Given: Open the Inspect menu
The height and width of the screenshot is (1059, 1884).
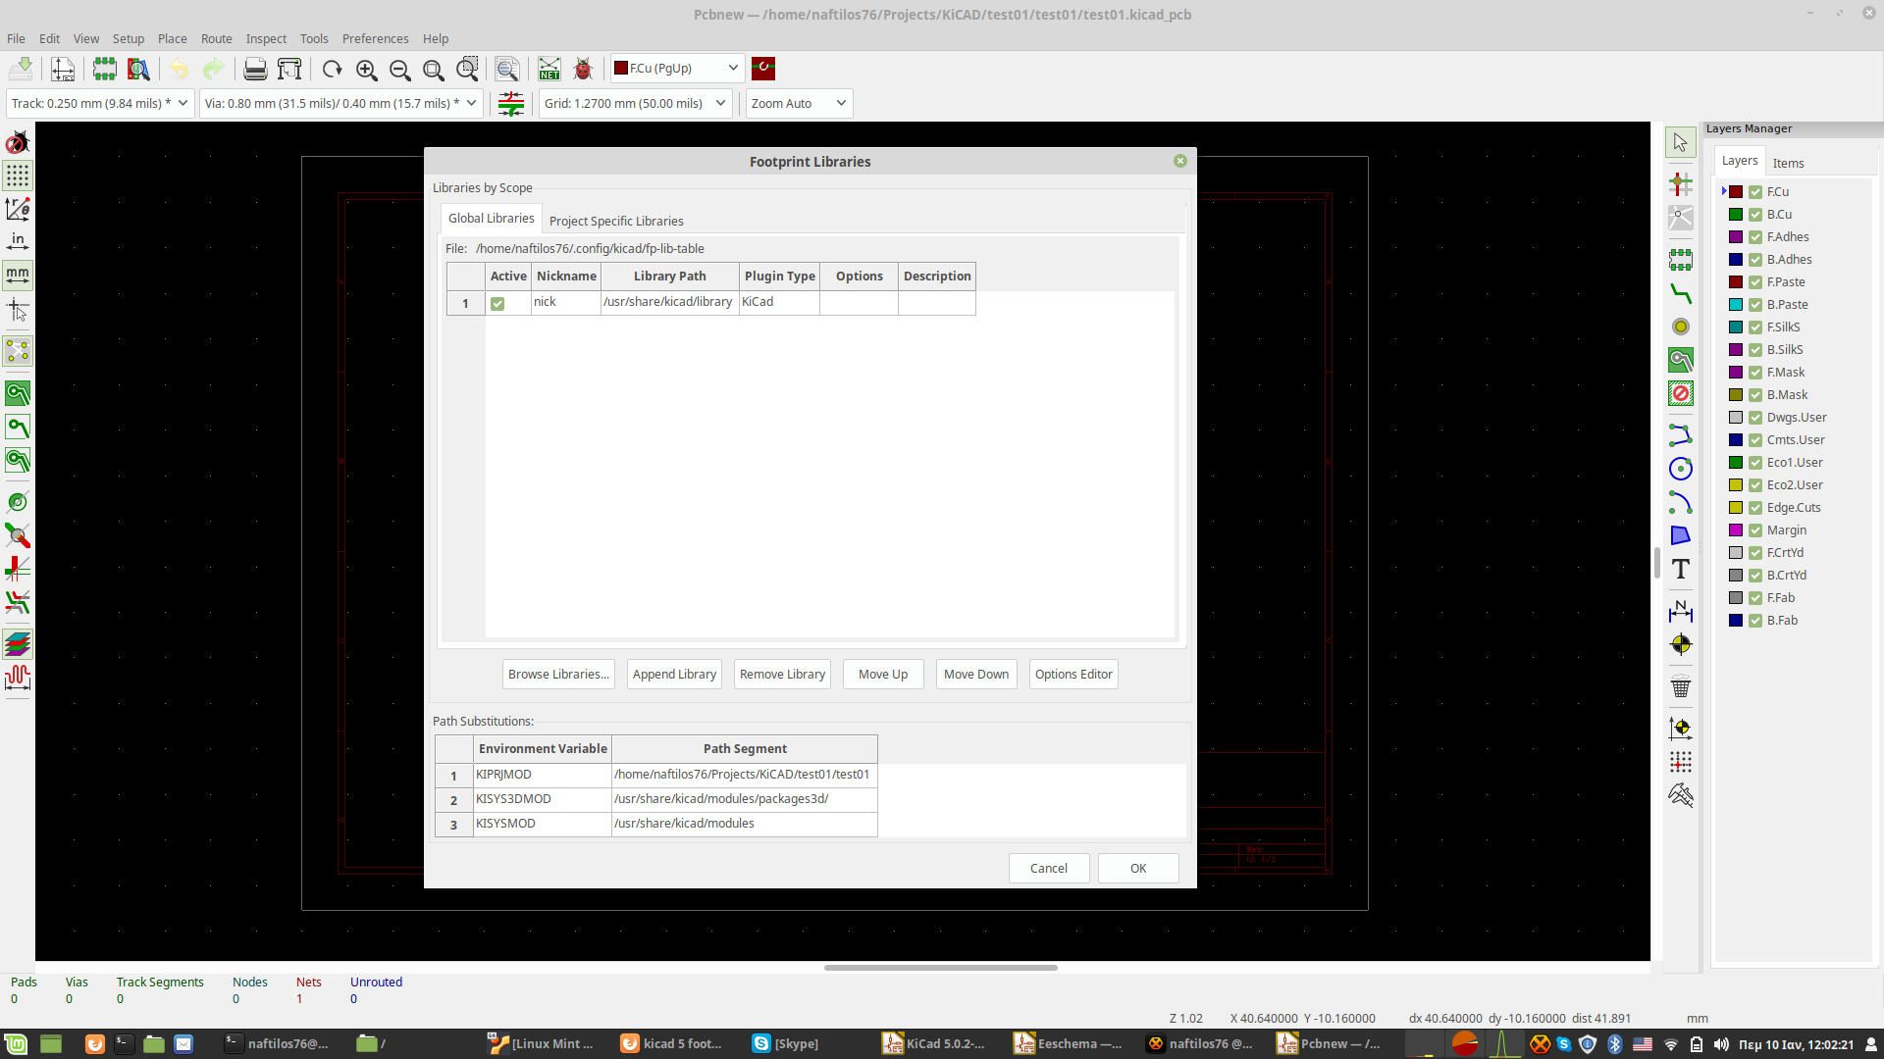Looking at the screenshot, I should click(266, 38).
